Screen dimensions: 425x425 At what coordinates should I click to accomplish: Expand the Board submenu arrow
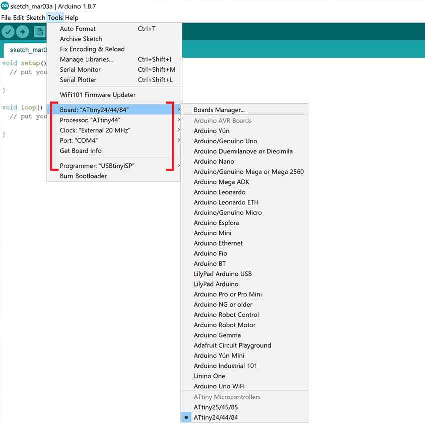pyautogui.click(x=178, y=110)
